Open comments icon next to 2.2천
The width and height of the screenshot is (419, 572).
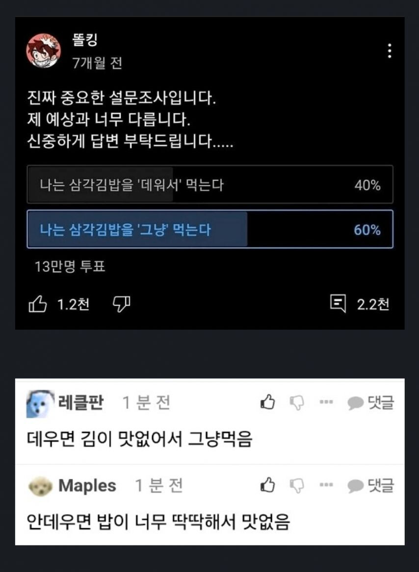(338, 304)
